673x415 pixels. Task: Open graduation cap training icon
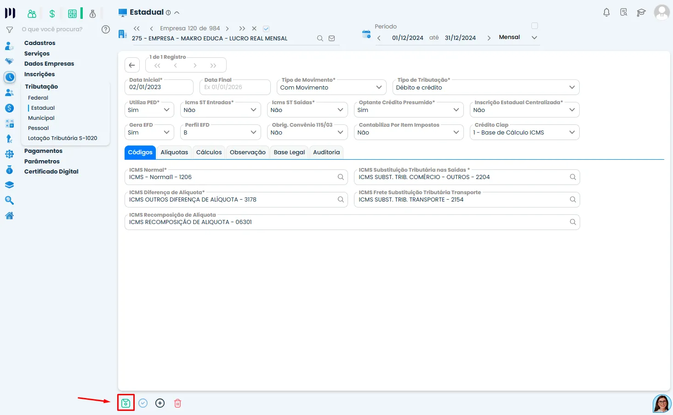point(641,12)
